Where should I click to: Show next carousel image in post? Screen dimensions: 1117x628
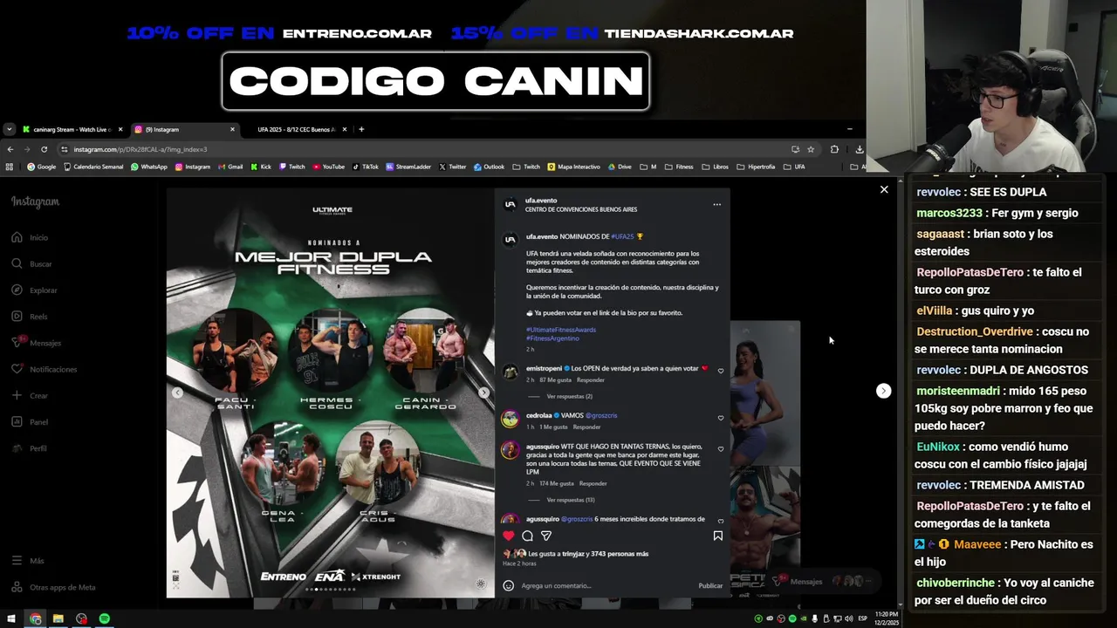pos(483,392)
